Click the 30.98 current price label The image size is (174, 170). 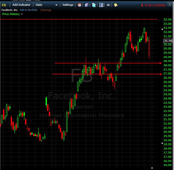168,41
